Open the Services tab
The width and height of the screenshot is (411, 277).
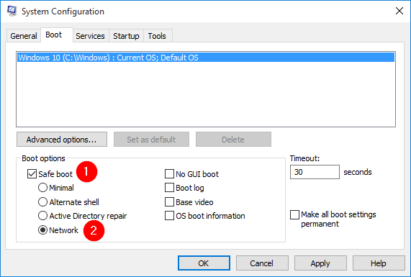pos(90,36)
